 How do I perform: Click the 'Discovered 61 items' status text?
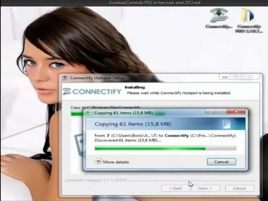coord(128,140)
